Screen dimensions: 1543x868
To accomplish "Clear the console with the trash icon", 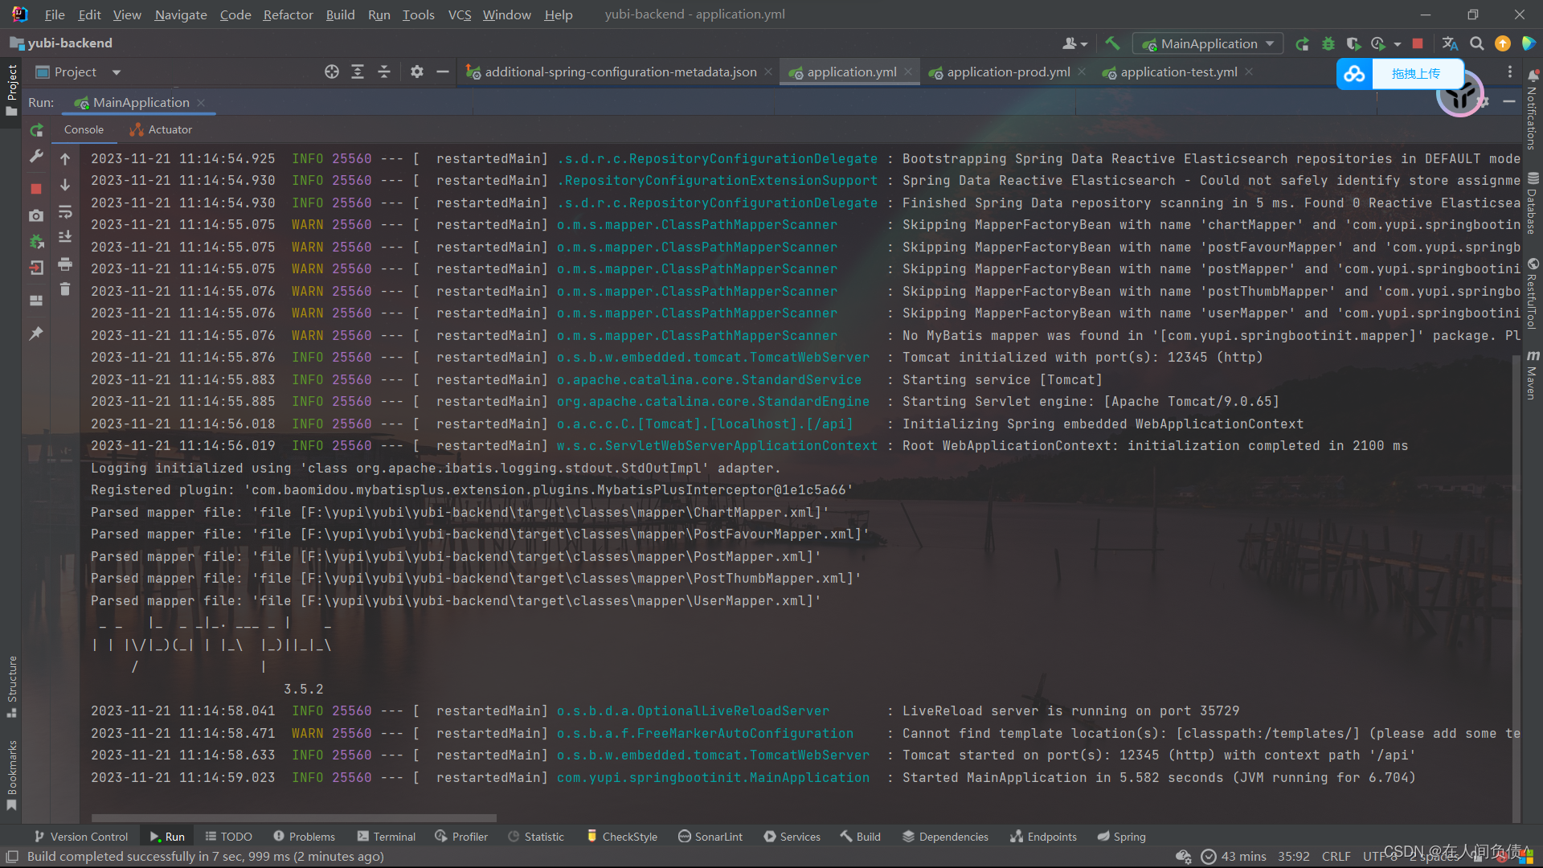I will point(65,289).
